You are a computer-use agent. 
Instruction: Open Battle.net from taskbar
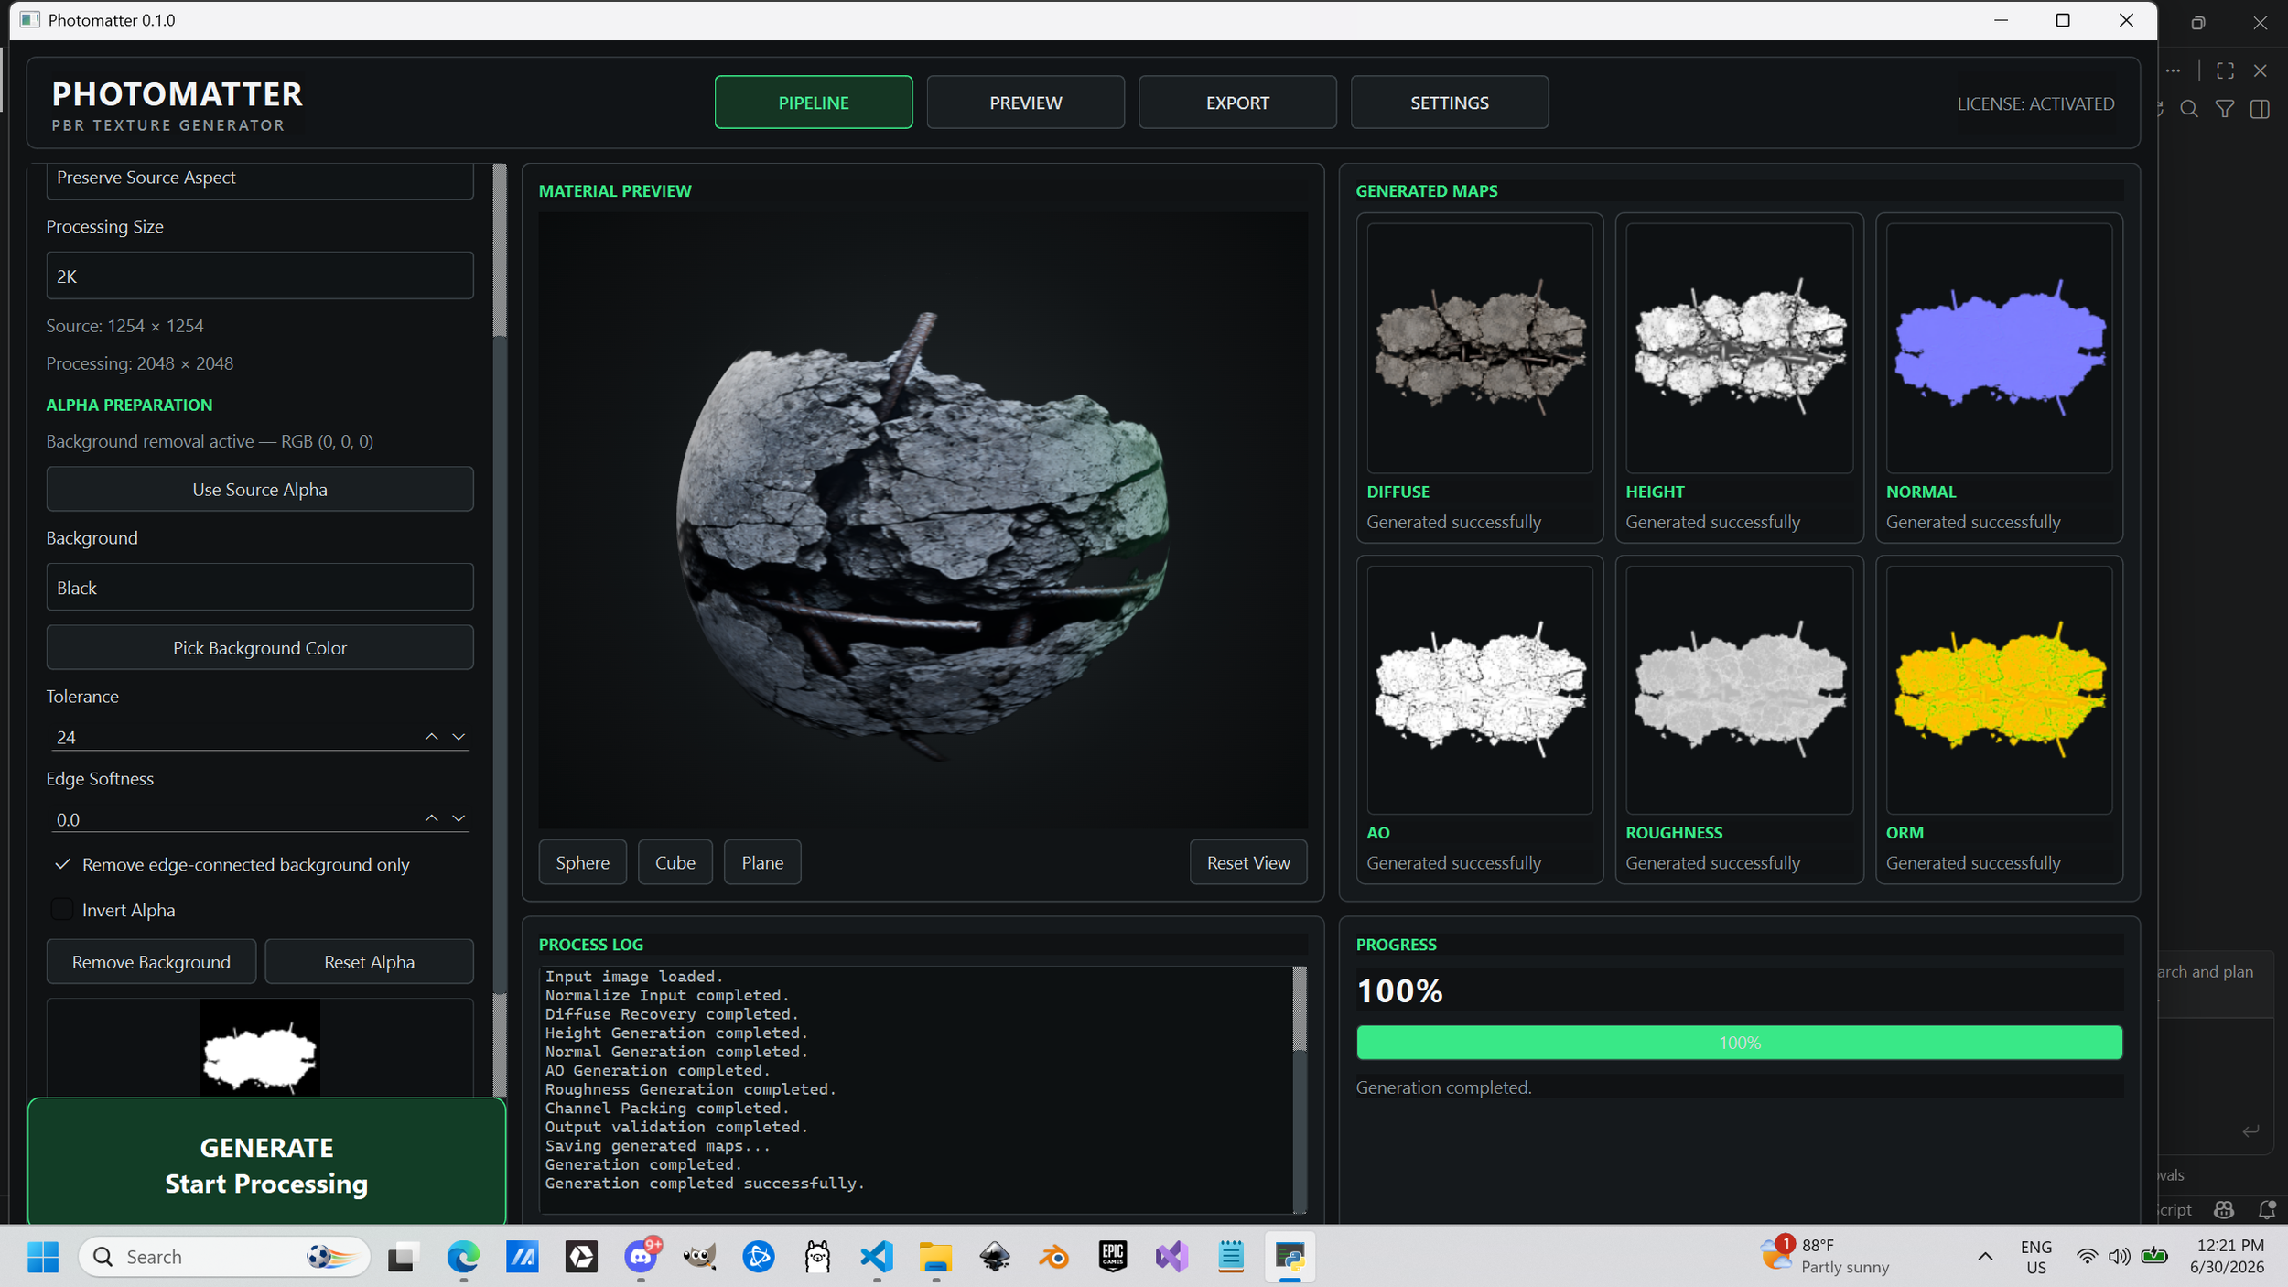point(758,1257)
